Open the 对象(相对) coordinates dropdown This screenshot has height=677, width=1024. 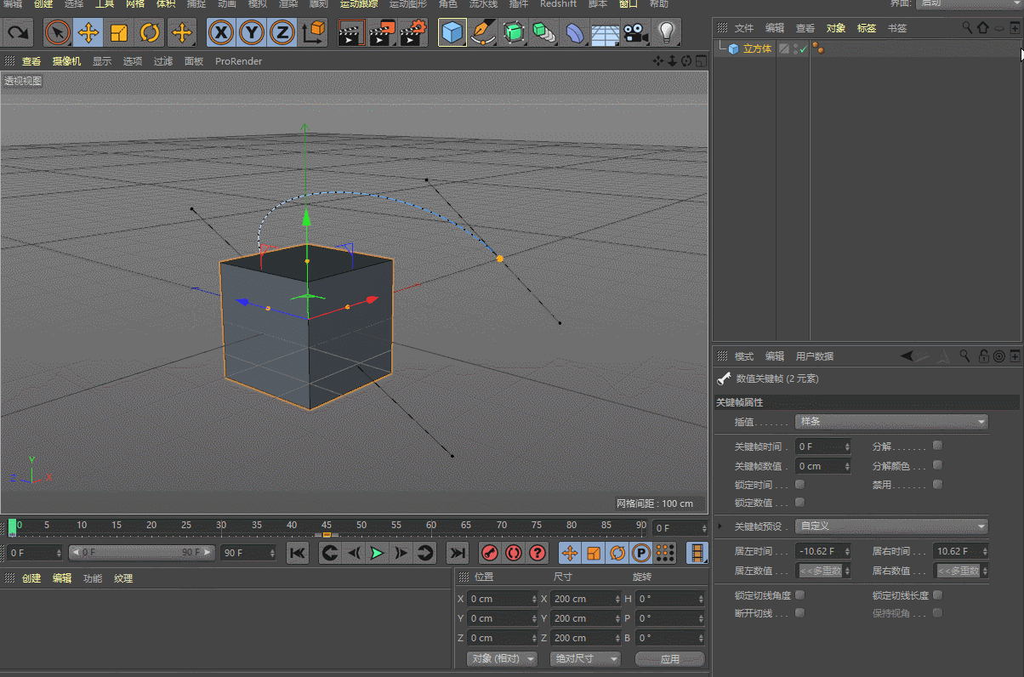pos(501,658)
